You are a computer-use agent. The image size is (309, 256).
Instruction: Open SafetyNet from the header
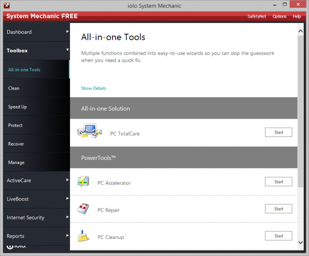coord(257,16)
